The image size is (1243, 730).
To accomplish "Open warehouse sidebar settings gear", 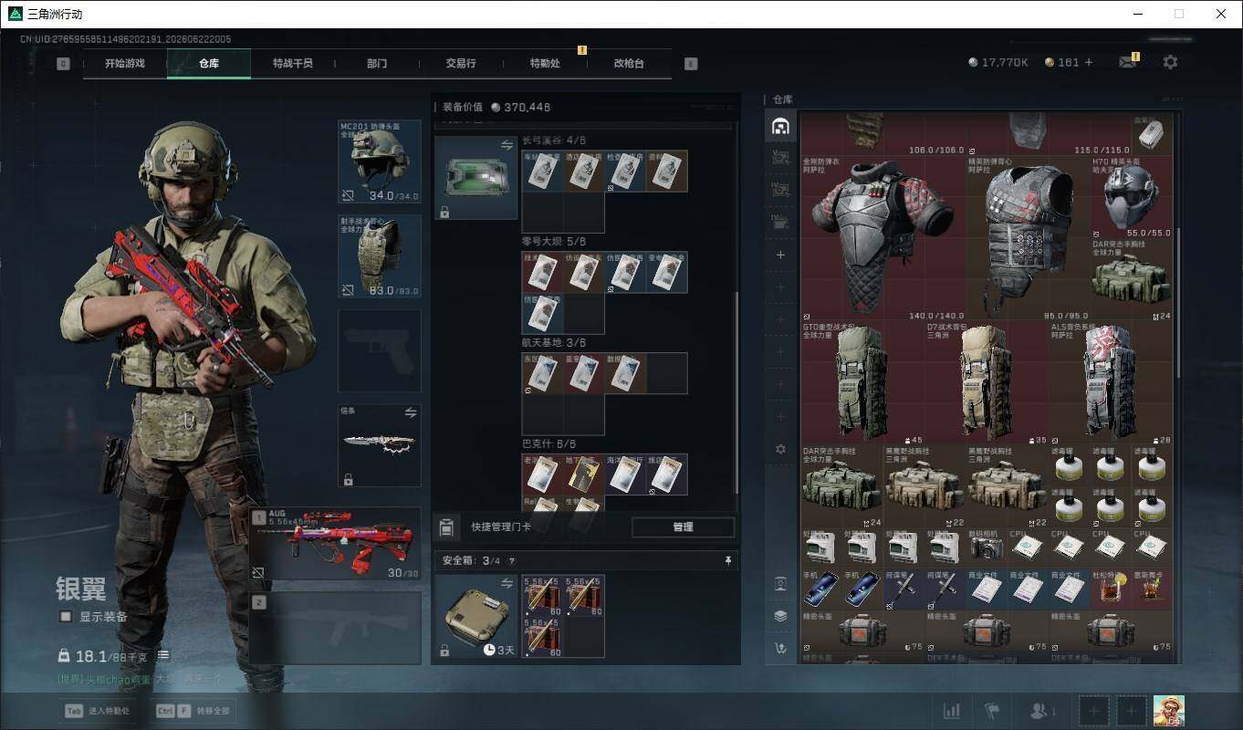I will pos(780,449).
